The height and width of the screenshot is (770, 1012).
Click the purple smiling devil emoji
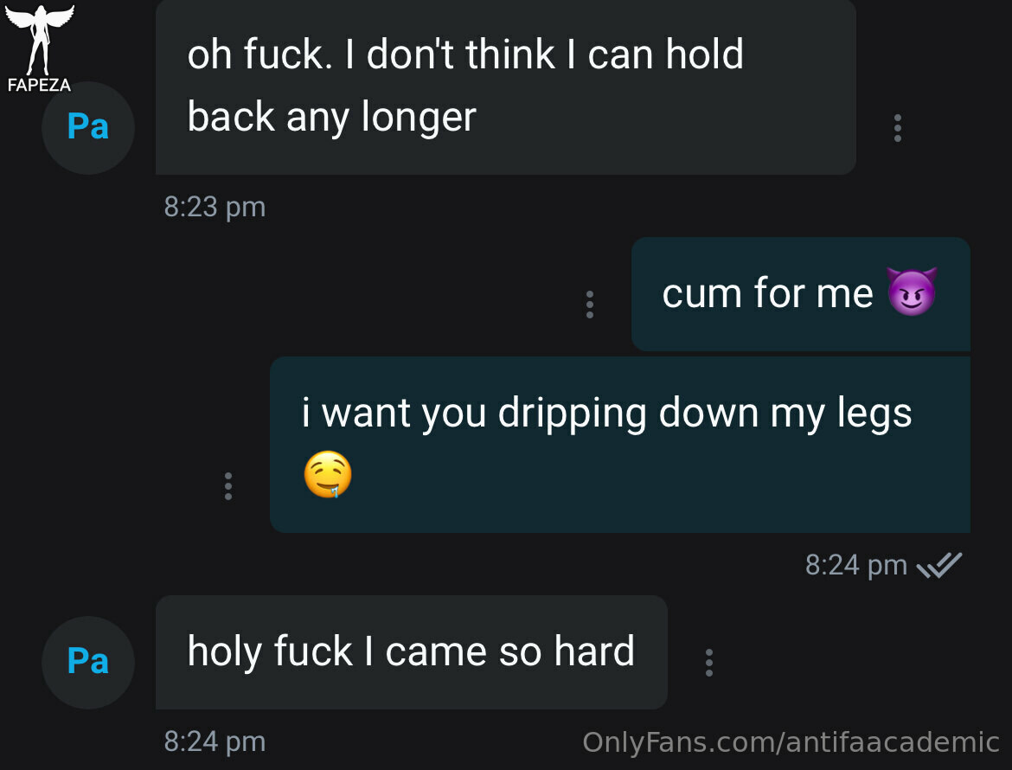[x=912, y=292]
